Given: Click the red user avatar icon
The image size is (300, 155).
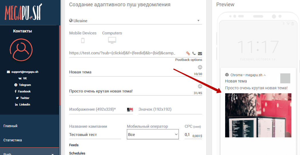Looking at the screenshot, I should point(21,50).
